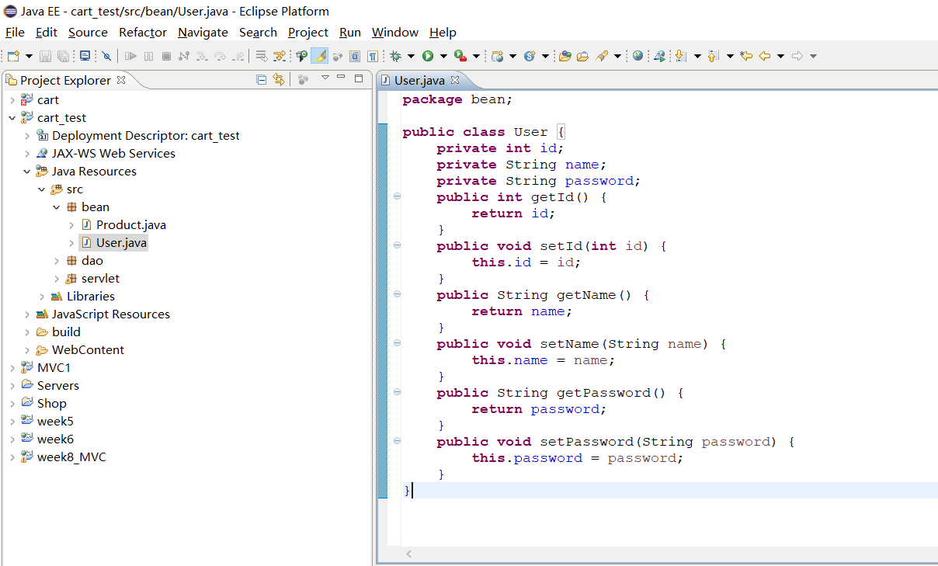The width and height of the screenshot is (938, 566).
Task: Collapse the cart_test project node
Action: 12,118
